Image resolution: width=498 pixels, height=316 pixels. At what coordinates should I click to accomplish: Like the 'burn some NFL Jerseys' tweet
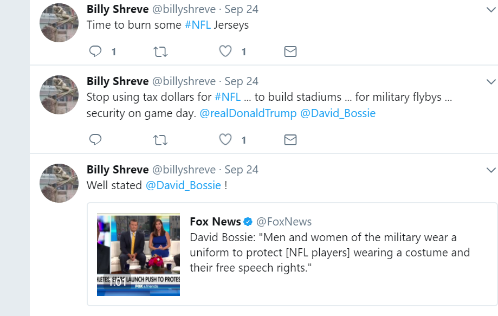coord(225,51)
